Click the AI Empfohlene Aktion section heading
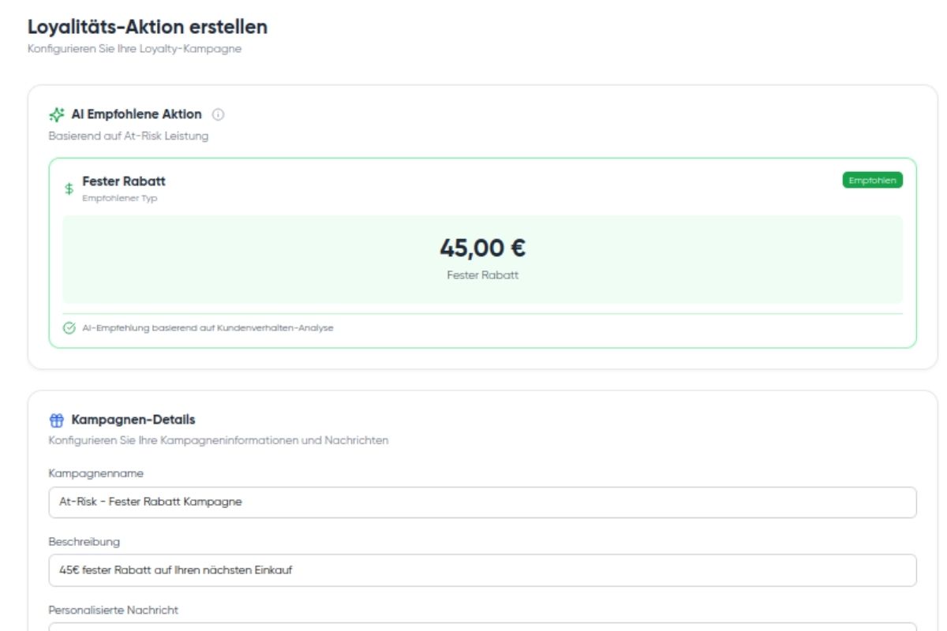This screenshot has height=631, width=947. click(137, 114)
